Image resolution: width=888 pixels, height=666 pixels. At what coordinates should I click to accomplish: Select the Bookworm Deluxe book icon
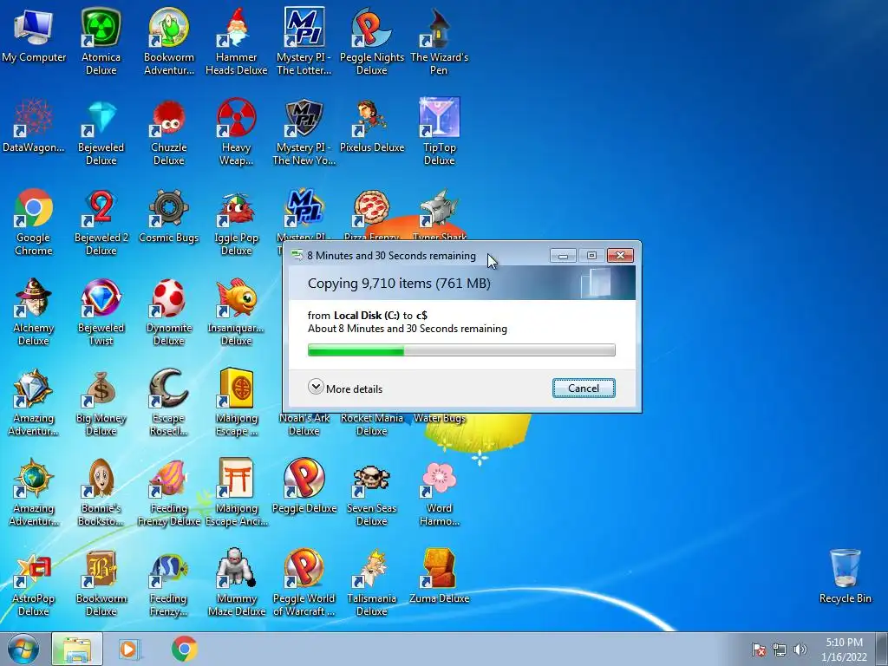(x=101, y=582)
